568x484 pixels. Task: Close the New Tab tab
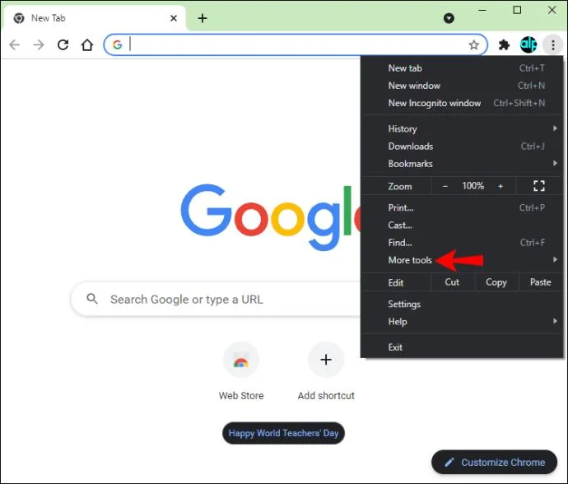pyautogui.click(x=174, y=18)
